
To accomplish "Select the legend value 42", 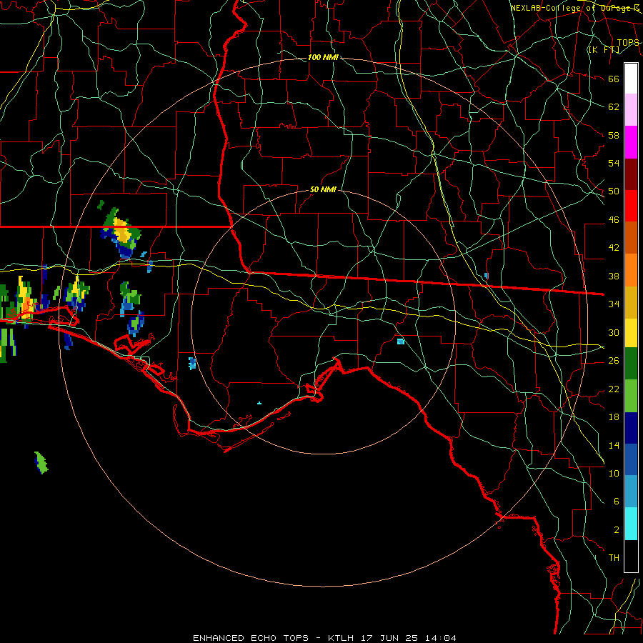I will point(614,248).
